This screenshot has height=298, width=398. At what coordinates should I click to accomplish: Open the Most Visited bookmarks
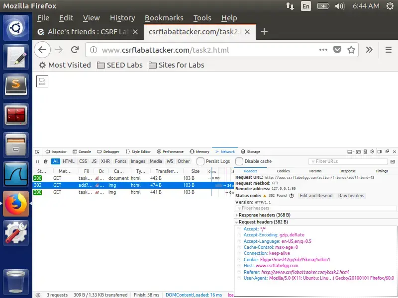65,65
